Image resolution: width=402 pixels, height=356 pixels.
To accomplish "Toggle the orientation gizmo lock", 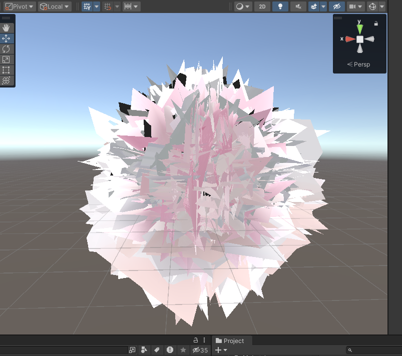I will [376, 23].
